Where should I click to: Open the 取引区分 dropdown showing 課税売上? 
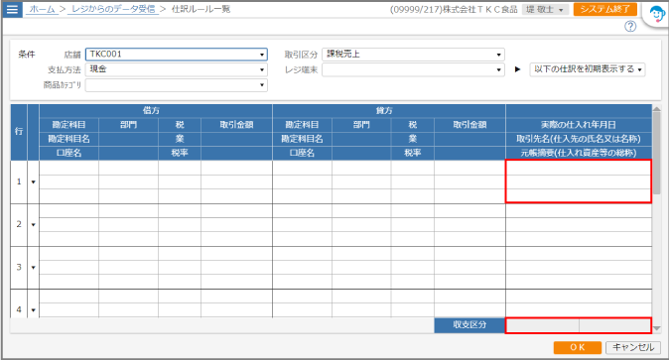pos(413,55)
